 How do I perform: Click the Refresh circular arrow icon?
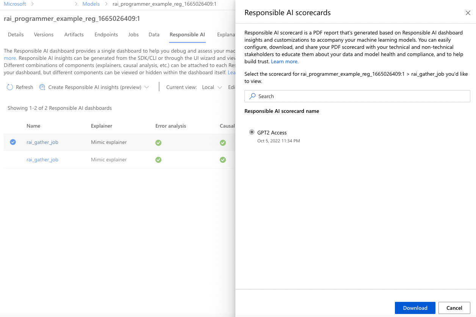(x=10, y=87)
